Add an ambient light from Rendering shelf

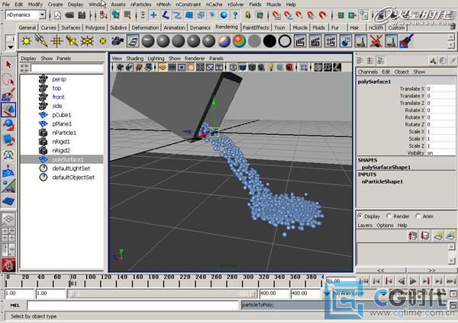click(26, 41)
